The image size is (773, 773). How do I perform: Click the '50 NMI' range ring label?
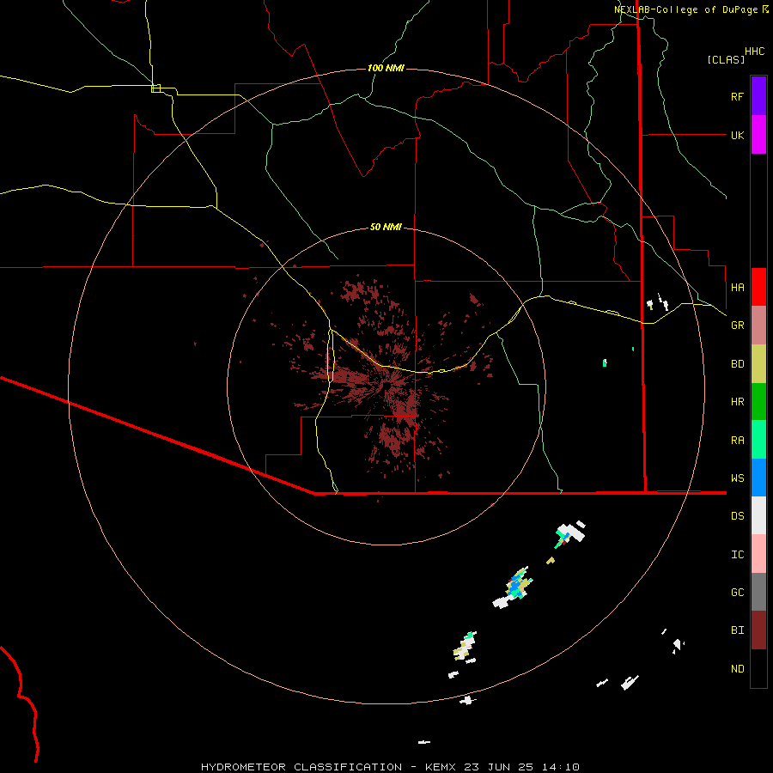[x=386, y=227]
